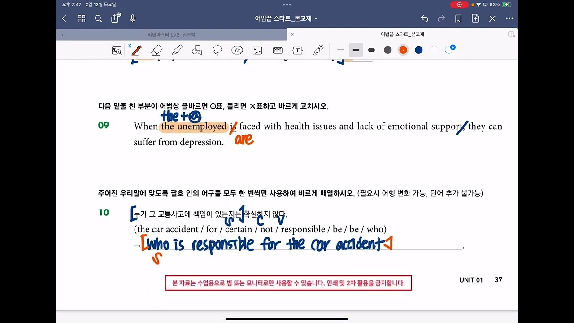Pick the dark gray pen color
The height and width of the screenshot is (323, 574).
pos(388,50)
